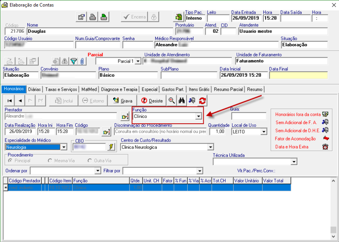Click the CBO lightning bolt icon
The width and height of the screenshot is (339, 242).
click(111, 147)
